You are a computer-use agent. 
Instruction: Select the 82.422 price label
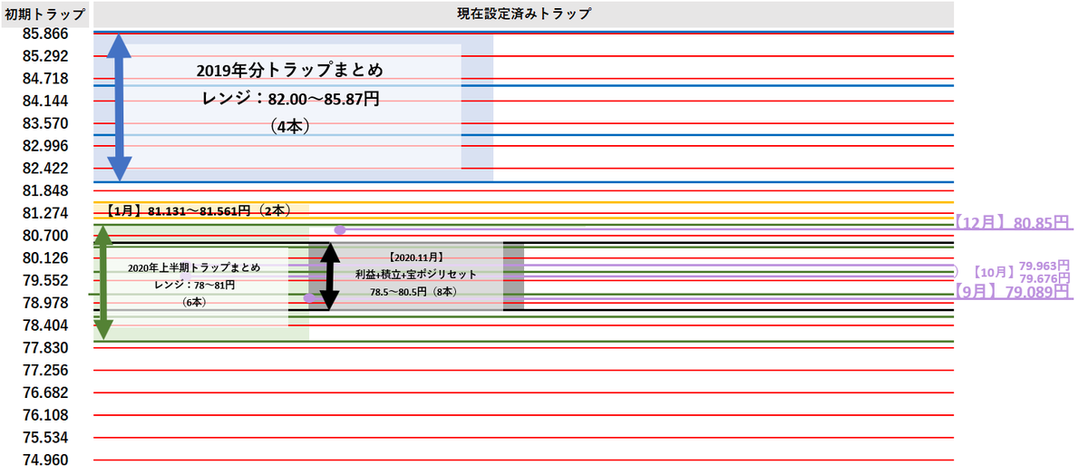(x=44, y=169)
